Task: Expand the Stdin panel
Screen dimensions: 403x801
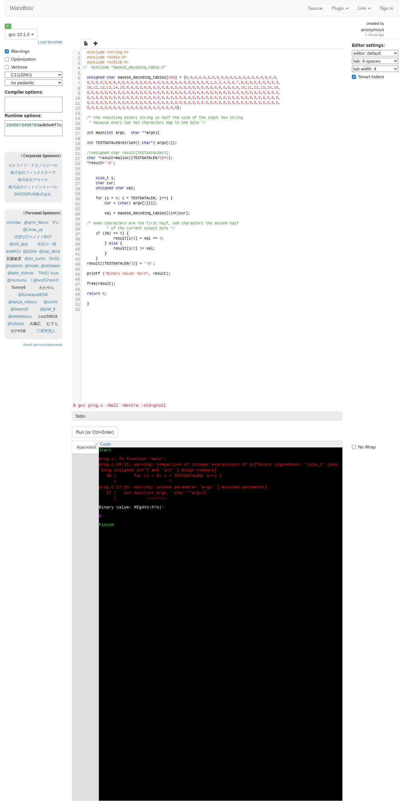Action: point(207,416)
